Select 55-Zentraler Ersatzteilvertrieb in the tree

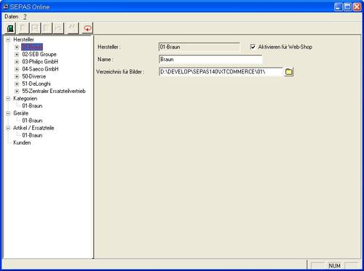tap(54, 91)
